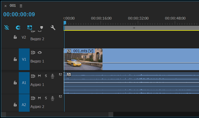This screenshot has height=118, width=199.
Task: Toggle nest sequence insert mode icon
Action: [x=7, y=27]
